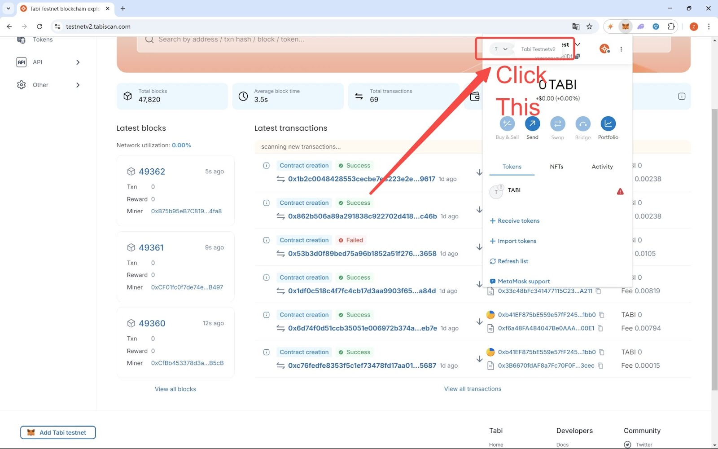Open block 49361
Screen dimensions: 718x449
(151, 247)
